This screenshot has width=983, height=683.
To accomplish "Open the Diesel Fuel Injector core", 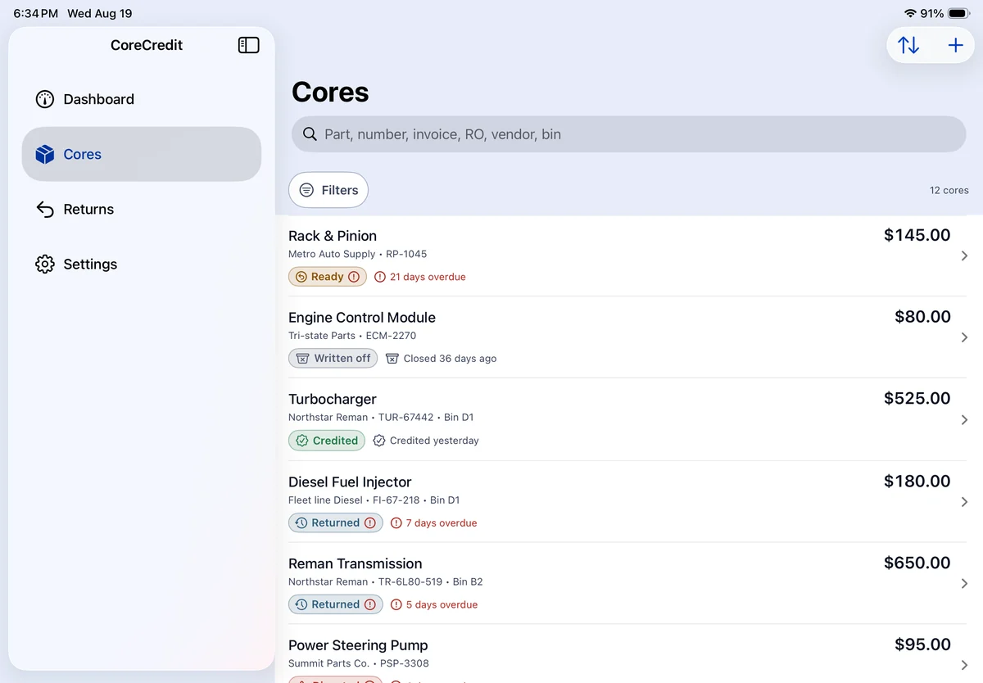I will coord(629,501).
